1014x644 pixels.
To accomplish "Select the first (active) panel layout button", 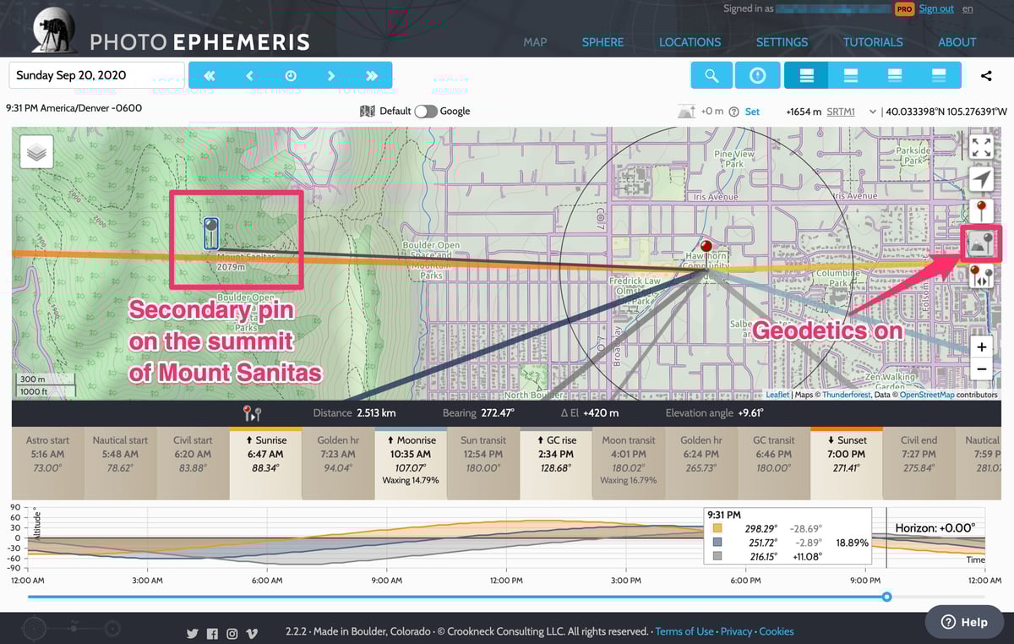I will (807, 75).
